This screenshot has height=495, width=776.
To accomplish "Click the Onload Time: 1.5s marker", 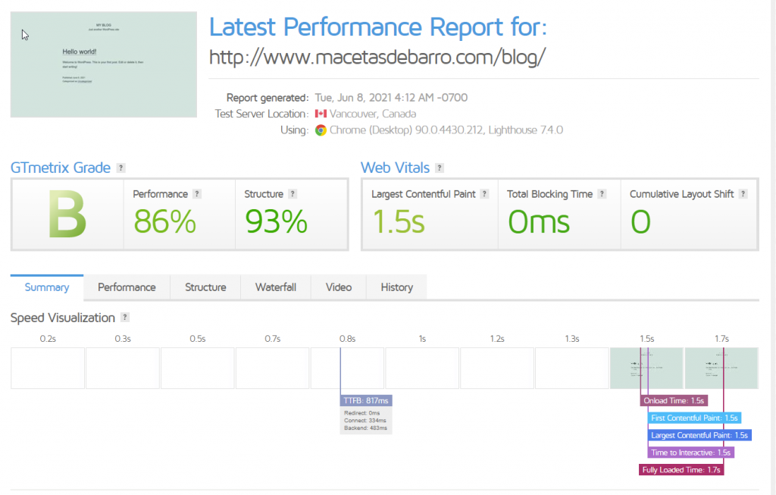I will point(674,400).
